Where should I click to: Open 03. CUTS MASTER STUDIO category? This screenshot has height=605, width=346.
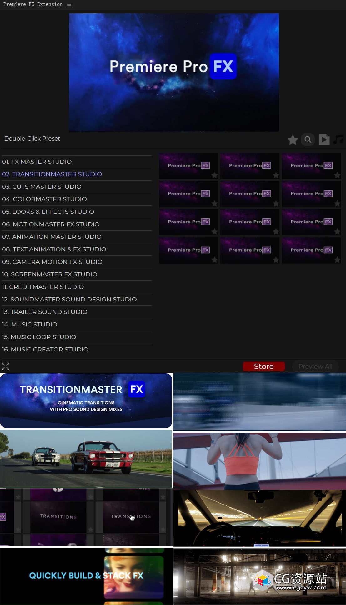77,187
